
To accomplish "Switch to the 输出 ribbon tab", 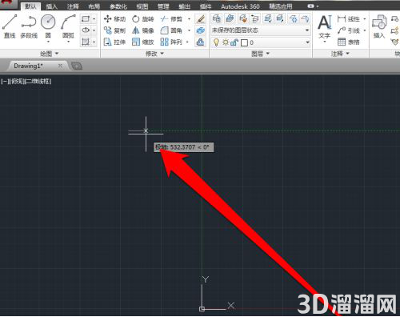I will point(185,6).
